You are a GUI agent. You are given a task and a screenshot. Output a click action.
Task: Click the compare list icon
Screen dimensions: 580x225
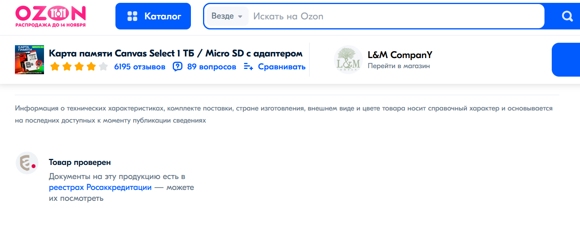click(x=249, y=67)
